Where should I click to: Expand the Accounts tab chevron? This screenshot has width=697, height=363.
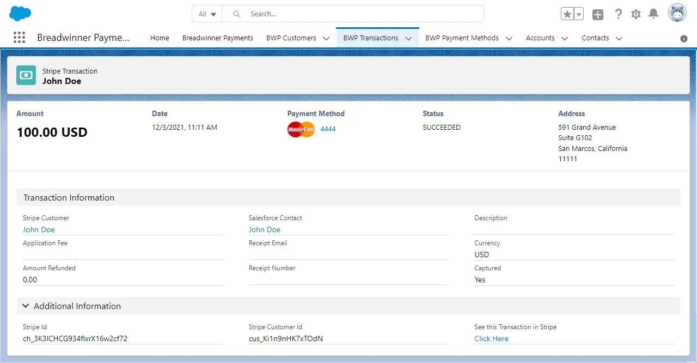(565, 38)
